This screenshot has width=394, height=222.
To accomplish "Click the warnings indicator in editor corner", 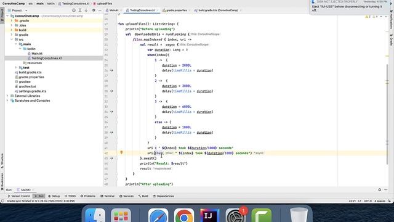I will point(371,17).
